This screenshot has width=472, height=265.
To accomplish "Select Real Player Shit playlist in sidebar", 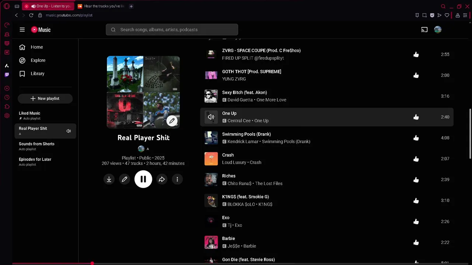I will 45,131.
